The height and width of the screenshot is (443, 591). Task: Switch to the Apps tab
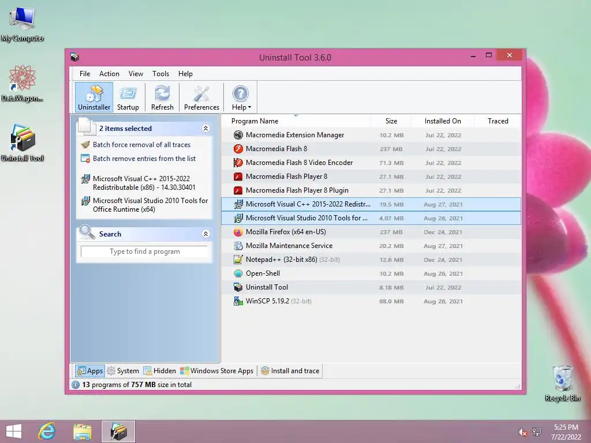(89, 371)
